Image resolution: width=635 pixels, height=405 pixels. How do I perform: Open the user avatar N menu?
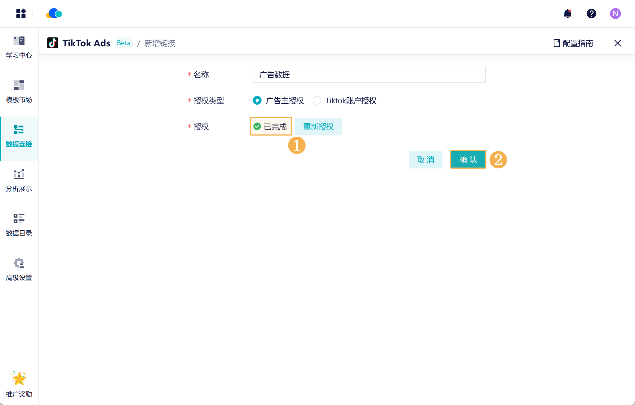click(x=615, y=13)
